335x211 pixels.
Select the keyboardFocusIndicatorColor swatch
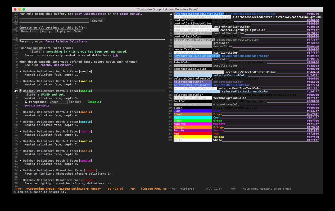(x=197, y=56)
